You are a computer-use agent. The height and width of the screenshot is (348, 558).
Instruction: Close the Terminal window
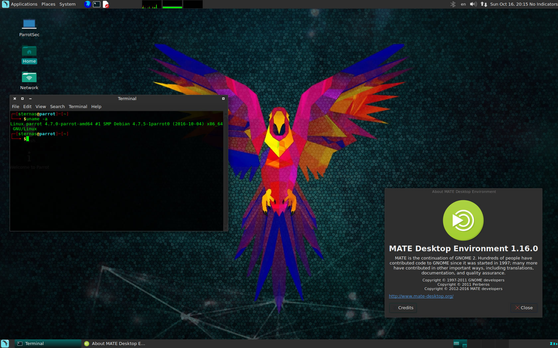[15, 98]
